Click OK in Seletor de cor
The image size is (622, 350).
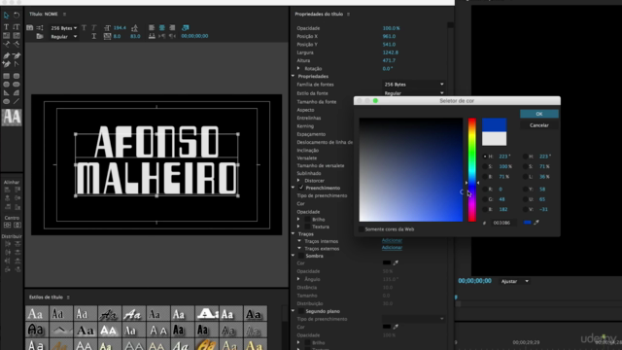tap(539, 114)
